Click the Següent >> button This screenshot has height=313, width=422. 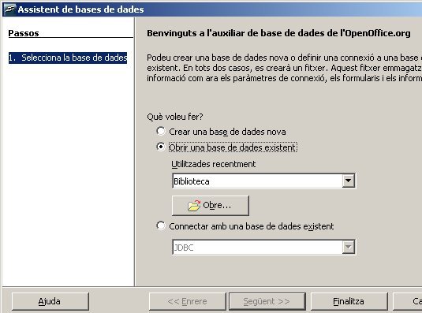(267, 301)
